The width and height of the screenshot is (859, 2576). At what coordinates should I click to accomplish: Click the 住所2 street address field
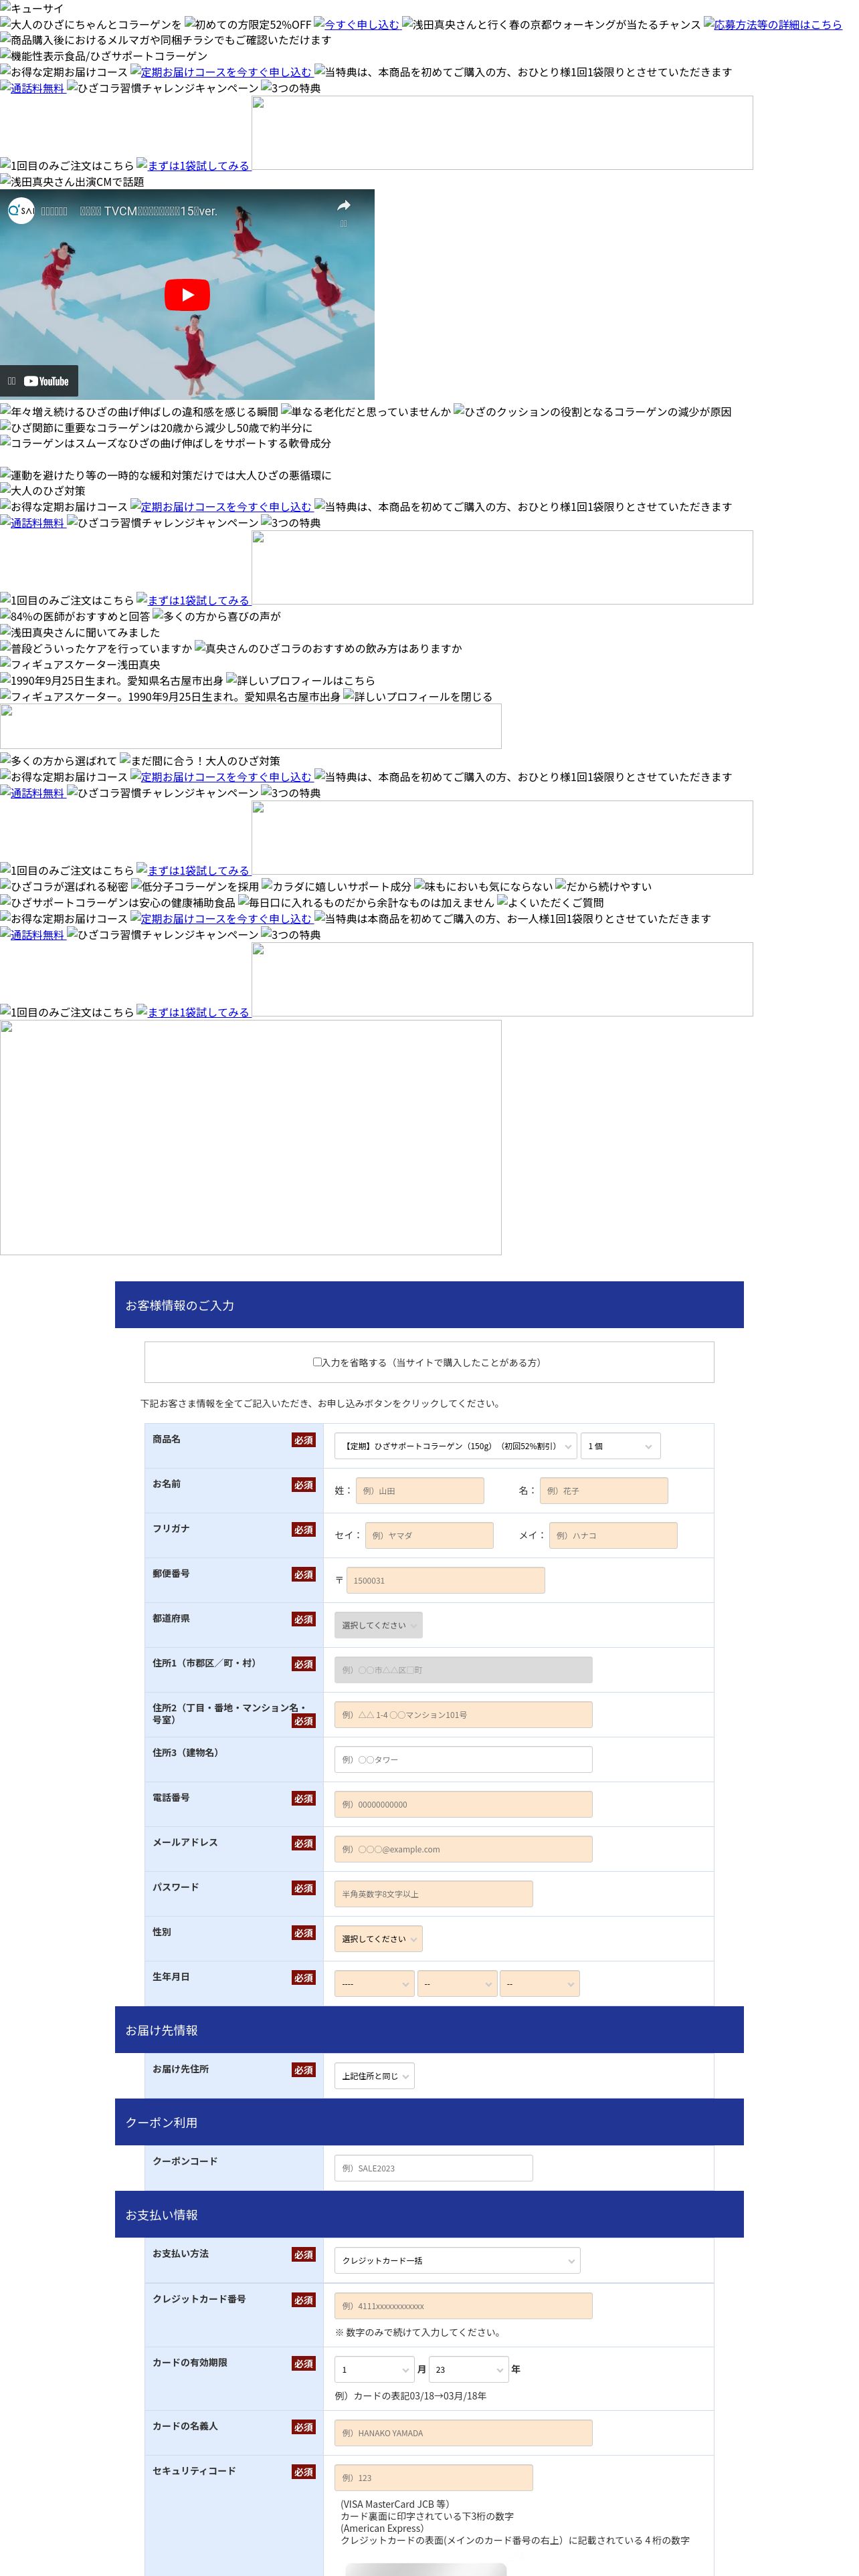[x=463, y=1714]
